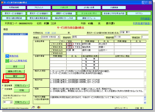Open the 利用者選択画面へ link

tap(142, 23)
